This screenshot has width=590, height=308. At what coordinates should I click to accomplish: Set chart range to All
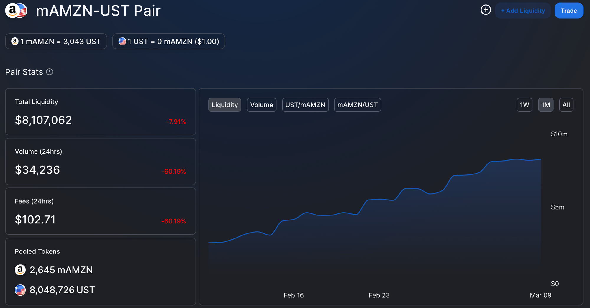coord(566,105)
